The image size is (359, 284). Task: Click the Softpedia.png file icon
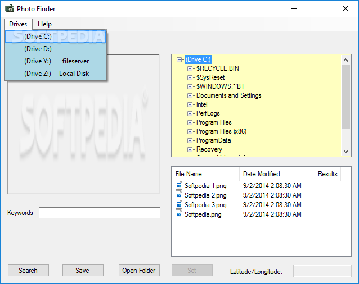179,214
